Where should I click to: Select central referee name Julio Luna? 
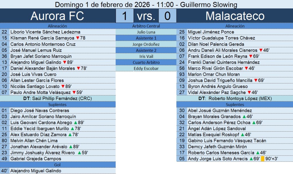click(146, 32)
